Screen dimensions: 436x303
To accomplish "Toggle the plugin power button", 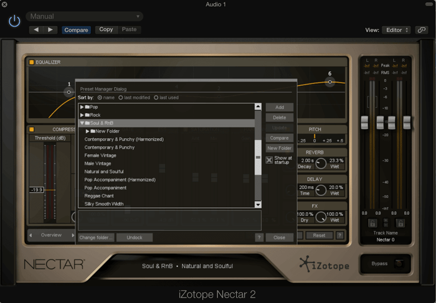I will click(14, 21).
